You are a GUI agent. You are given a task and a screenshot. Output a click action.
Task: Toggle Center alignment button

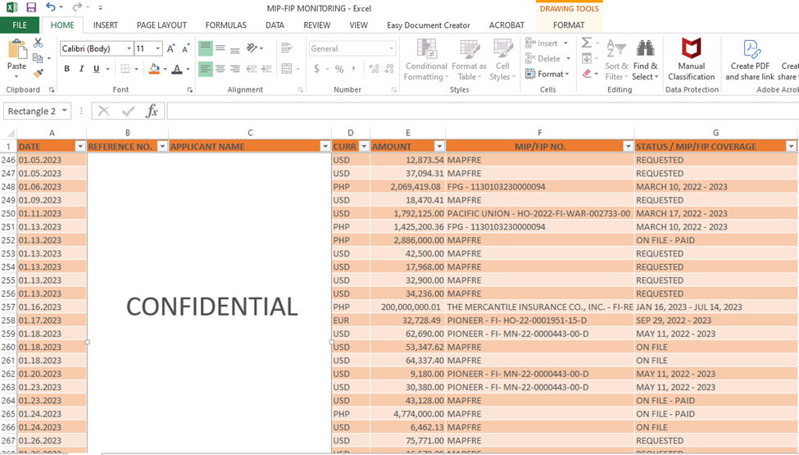(x=220, y=69)
